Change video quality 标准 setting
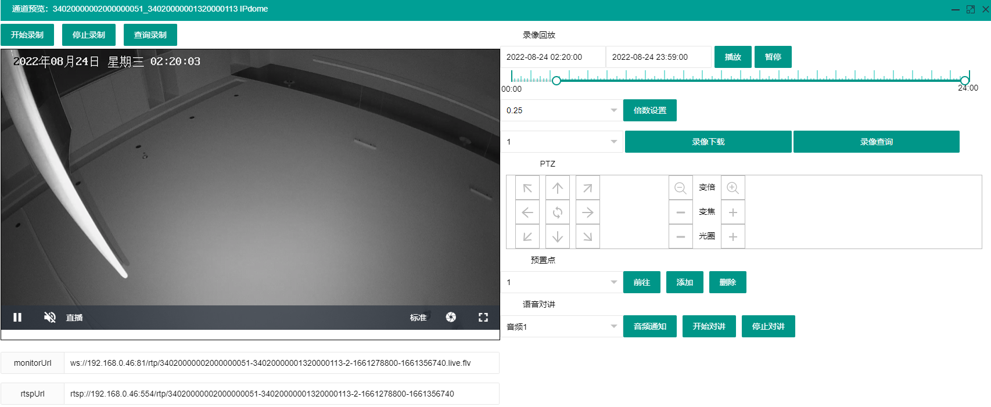The image size is (991, 407). 418,318
